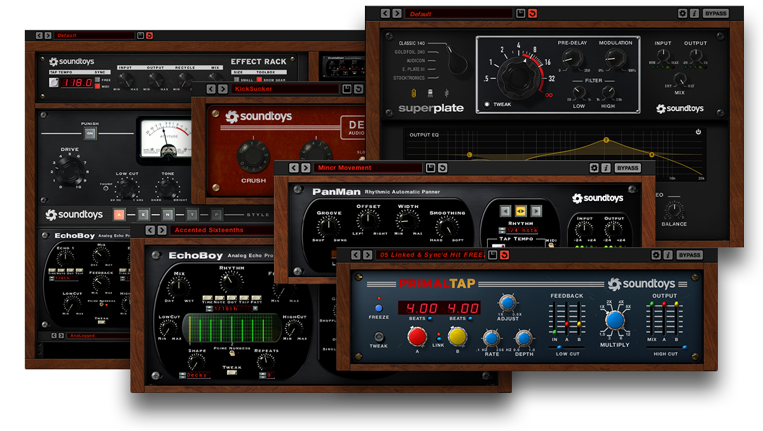Click the KickSucker save preset icon
Image resolution: width=763 pixels, height=431 pixels.
click(347, 89)
